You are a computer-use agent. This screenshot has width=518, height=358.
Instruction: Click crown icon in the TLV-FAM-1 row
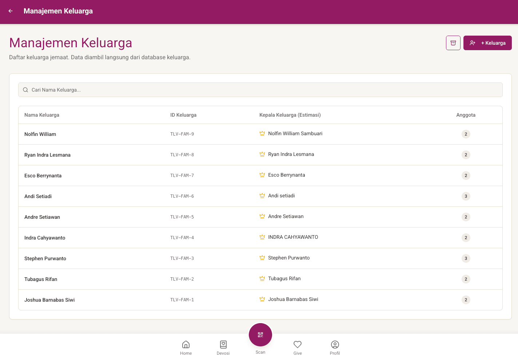click(x=262, y=299)
